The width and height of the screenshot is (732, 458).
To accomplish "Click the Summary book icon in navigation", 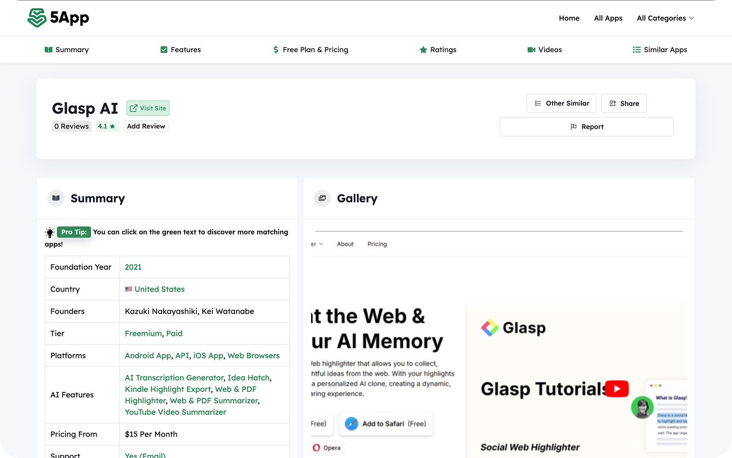I will tap(48, 50).
